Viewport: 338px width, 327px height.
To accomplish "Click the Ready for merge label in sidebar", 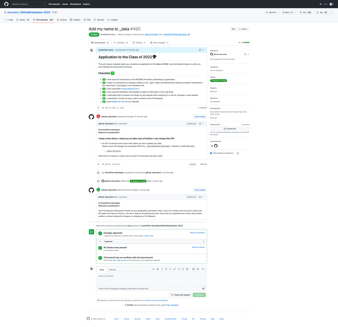I will (x=219, y=81).
